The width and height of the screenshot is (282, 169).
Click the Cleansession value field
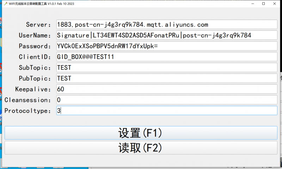[167, 100]
